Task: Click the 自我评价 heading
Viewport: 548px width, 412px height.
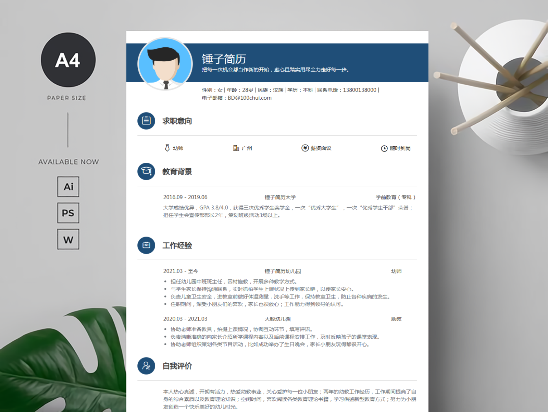Action: [x=177, y=366]
